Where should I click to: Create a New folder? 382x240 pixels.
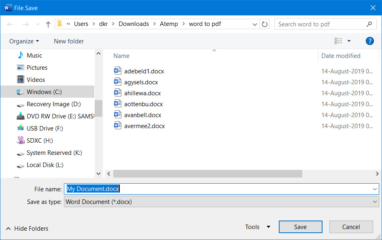[x=69, y=41]
